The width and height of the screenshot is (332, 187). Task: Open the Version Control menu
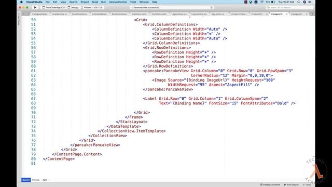(118, 2)
